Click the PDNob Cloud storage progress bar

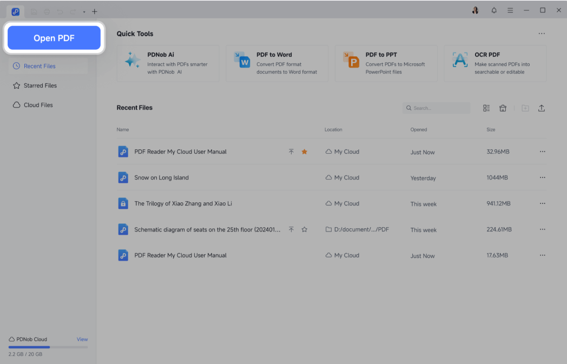click(x=48, y=347)
